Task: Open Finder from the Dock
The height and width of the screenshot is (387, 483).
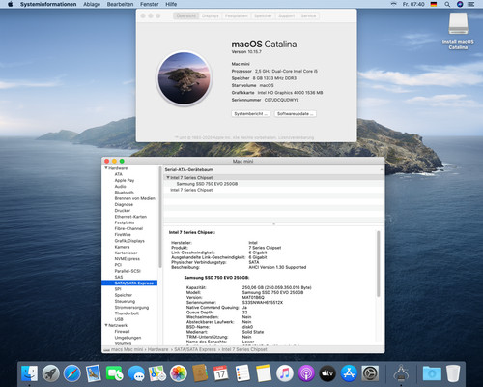Action: pos(29,373)
